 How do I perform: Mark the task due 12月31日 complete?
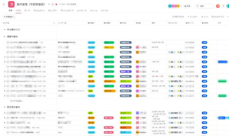pos(8,62)
